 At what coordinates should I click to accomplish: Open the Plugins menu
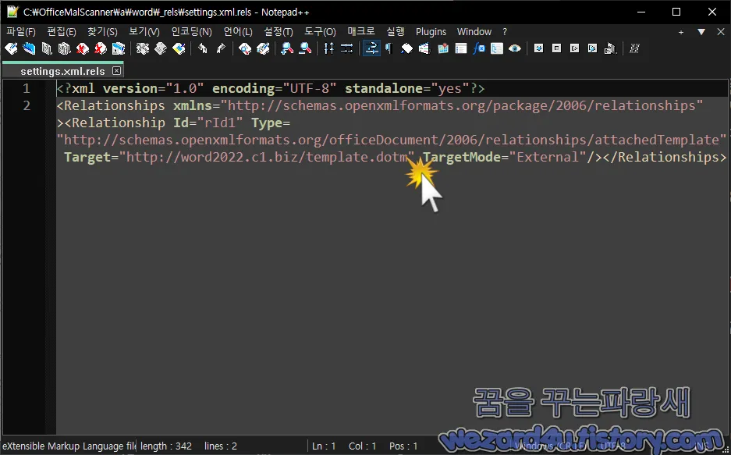pos(431,32)
